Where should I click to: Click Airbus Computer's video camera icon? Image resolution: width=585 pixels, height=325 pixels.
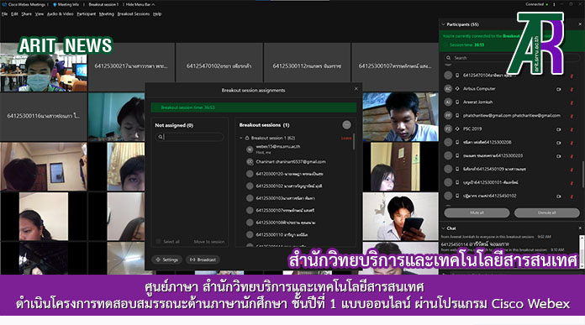[x=558, y=89]
